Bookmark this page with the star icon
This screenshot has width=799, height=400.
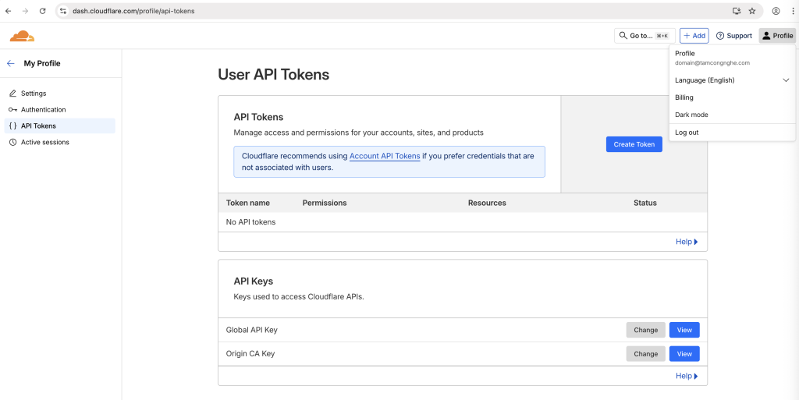pyautogui.click(x=752, y=11)
